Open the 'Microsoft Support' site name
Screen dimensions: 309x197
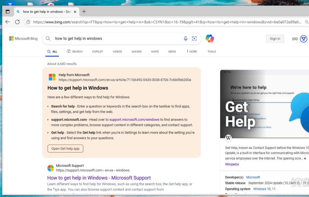point(70,166)
